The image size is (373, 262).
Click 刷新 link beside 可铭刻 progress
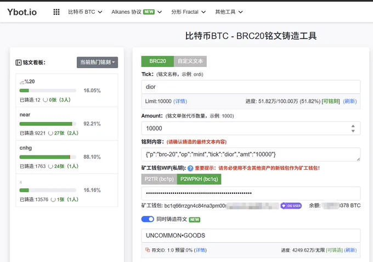(350, 101)
